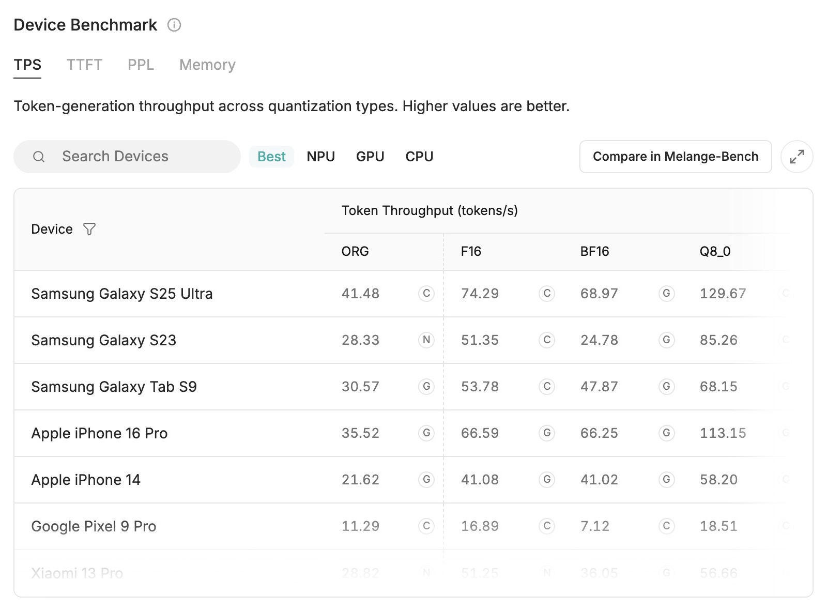Select the Xiaomi 13 Pro row
The image size is (827, 610).
tap(413, 573)
